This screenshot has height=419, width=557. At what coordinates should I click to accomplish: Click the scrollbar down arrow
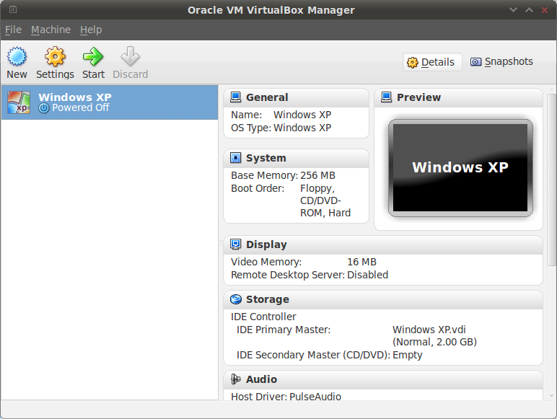[x=551, y=395]
